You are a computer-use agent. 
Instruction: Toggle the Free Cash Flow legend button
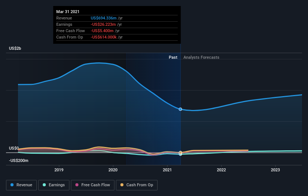pyautogui.click(x=93, y=185)
